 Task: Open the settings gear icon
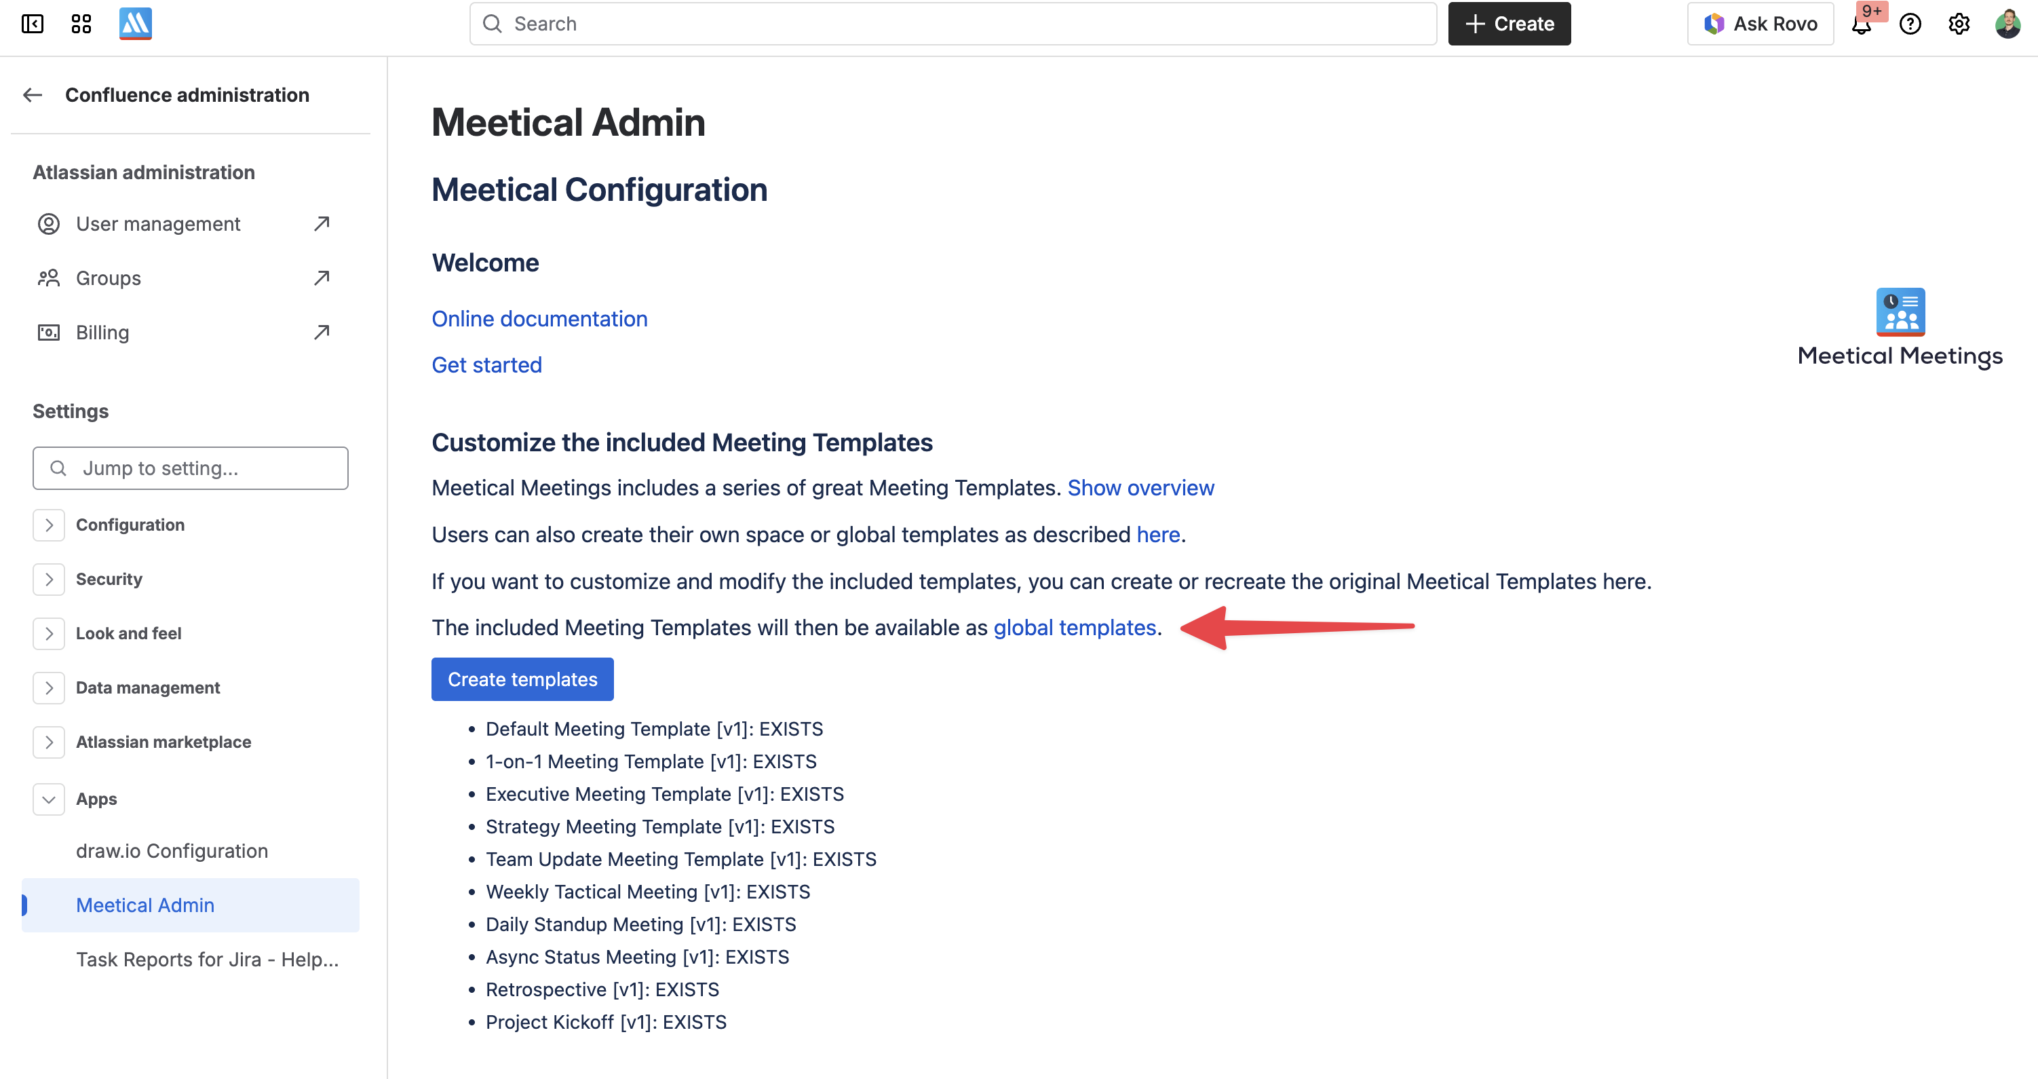pos(1959,24)
